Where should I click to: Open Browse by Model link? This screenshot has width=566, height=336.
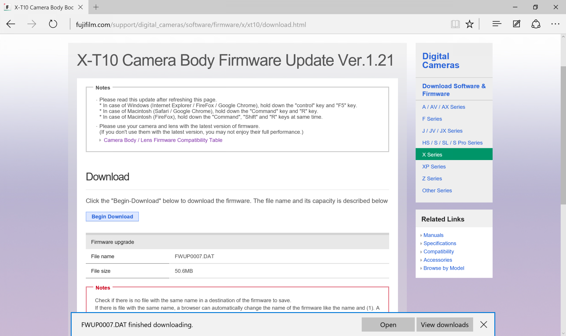(x=444, y=268)
